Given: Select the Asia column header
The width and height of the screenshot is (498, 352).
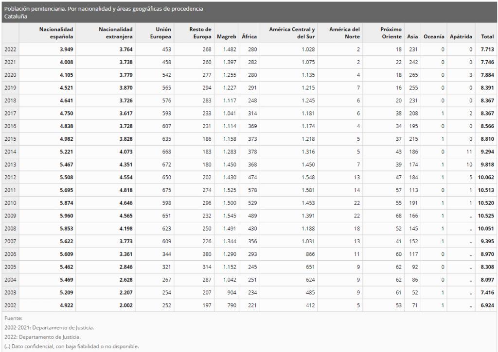Looking at the screenshot, I should point(412,36).
